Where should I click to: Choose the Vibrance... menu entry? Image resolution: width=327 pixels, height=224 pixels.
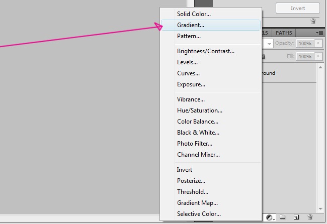coord(211,99)
